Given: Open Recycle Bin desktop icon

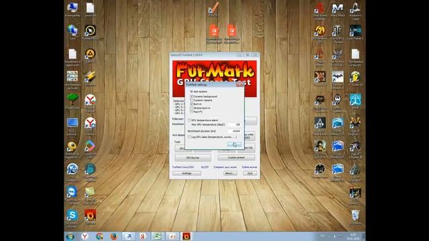Looking at the screenshot, I should click(x=355, y=217).
